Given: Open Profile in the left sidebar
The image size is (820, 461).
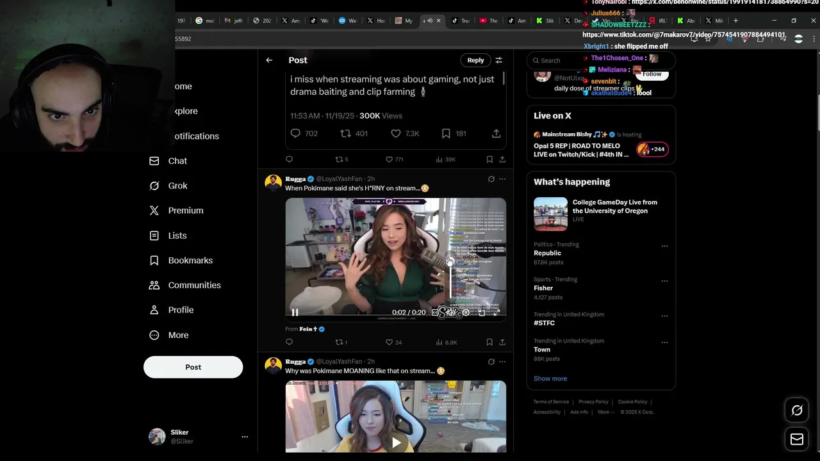Looking at the screenshot, I should tap(171, 310).
